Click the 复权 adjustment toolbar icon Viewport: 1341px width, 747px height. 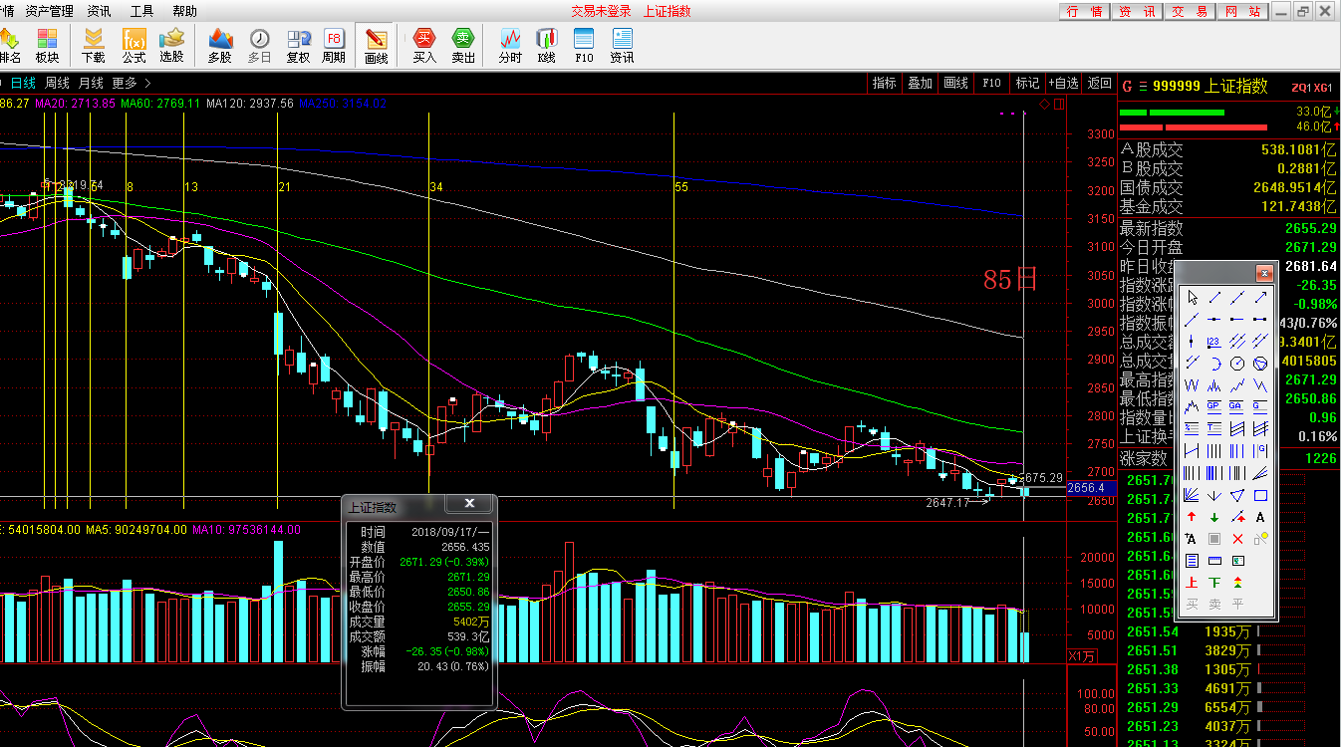(x=298, y=46)
